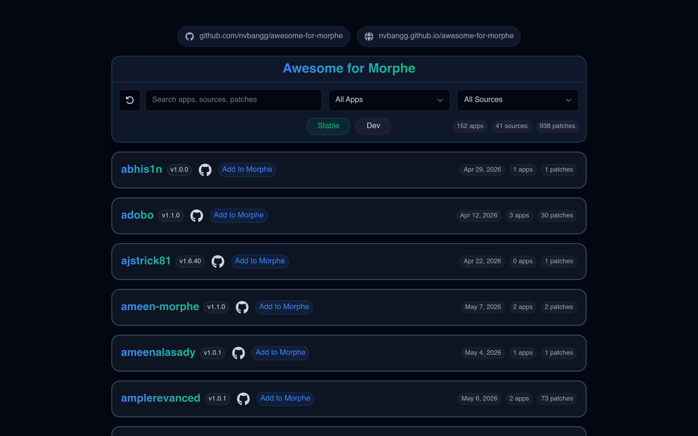
Task: Click the May 6, 2026 date badge
Action: [x=479, y=399]
